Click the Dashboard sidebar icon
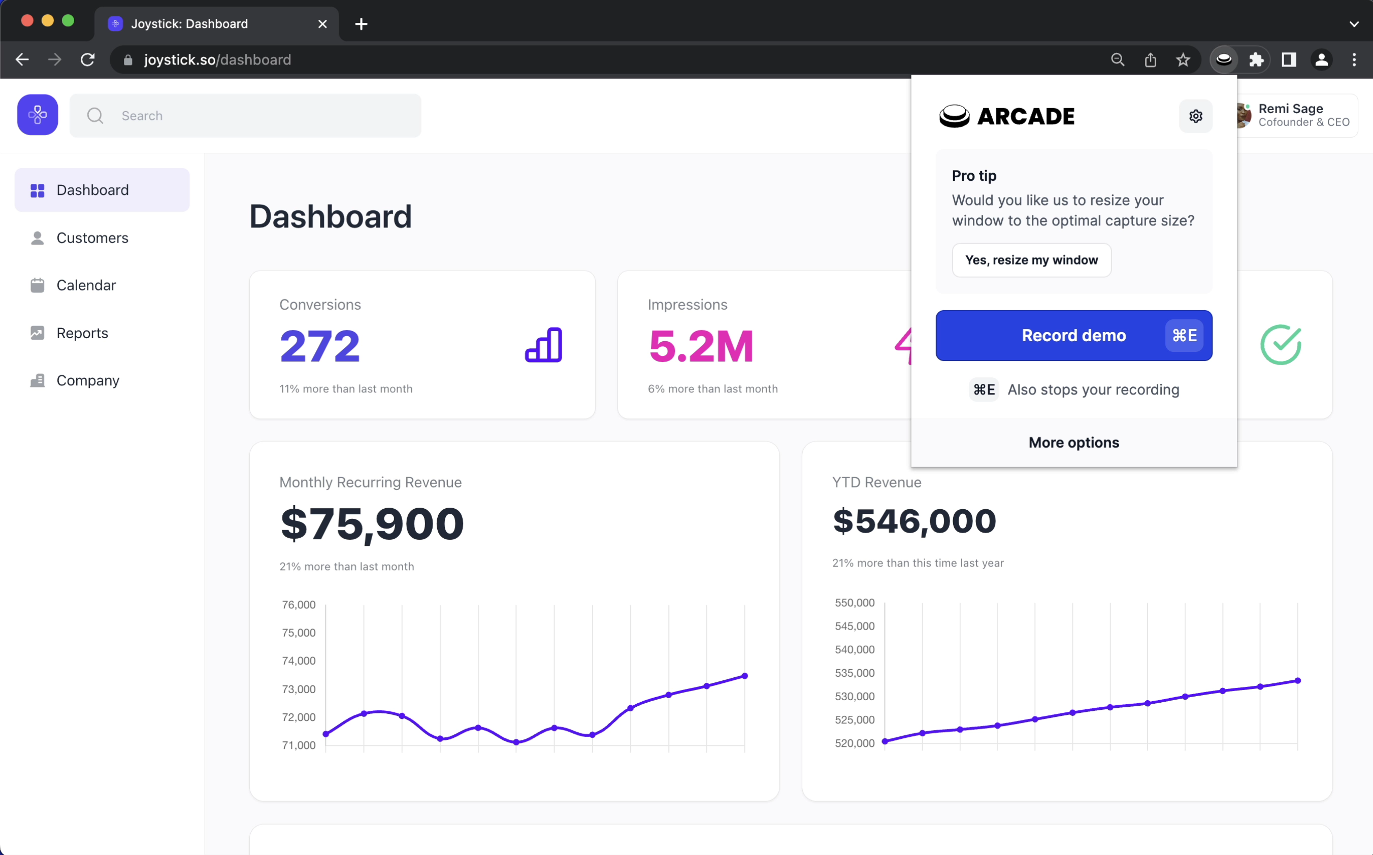Image resolution: width=1373 pixels, height=855 pixels. point(37,190)
